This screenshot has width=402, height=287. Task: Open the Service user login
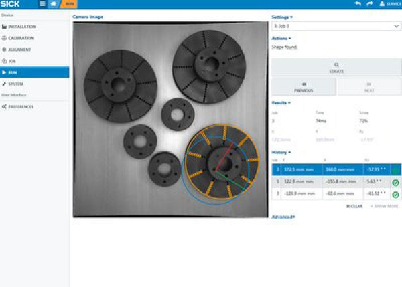point(388,4)
